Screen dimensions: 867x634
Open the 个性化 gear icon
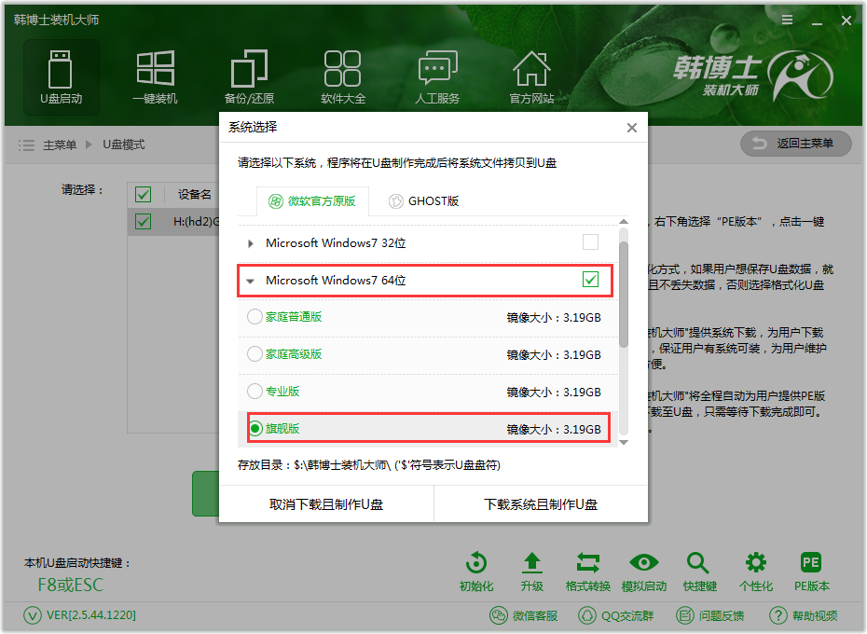pos(756,572)
